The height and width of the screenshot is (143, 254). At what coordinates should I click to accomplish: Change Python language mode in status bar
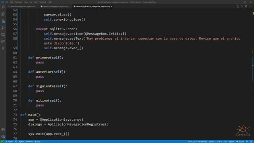pyautogui.click(x=232, y=141)
